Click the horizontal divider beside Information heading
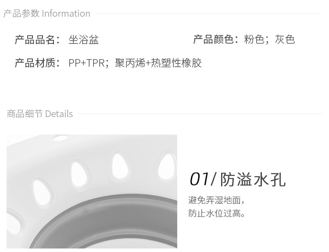 click(x=207, y=14)
